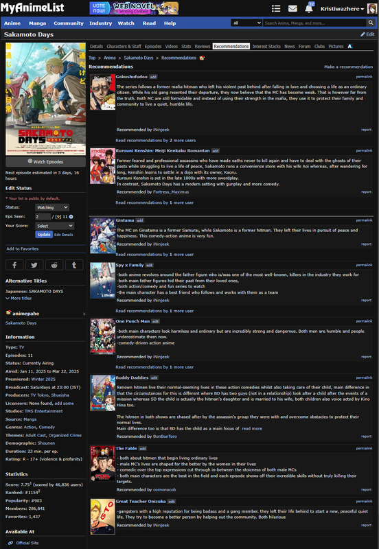Increment episodes seen plus icon
Image resolution: width=379 pixels, height=549 pixels.
(71, 217)
